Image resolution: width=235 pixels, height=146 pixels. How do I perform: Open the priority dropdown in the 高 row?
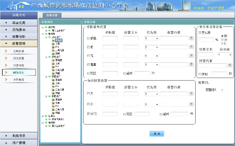(x=151, y=56)
